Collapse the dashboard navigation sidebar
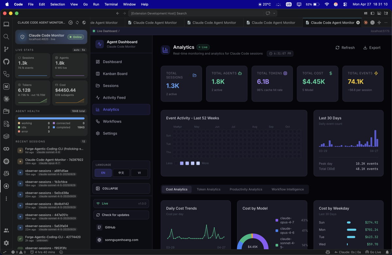Screen dimensions: 392x255 [121, 188]
